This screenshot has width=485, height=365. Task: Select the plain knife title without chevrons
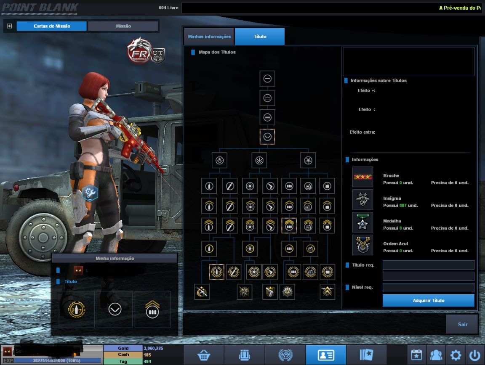pos(230,186)
